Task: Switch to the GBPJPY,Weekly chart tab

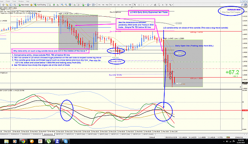Action: pyautogui.click(x=148, y=134)
